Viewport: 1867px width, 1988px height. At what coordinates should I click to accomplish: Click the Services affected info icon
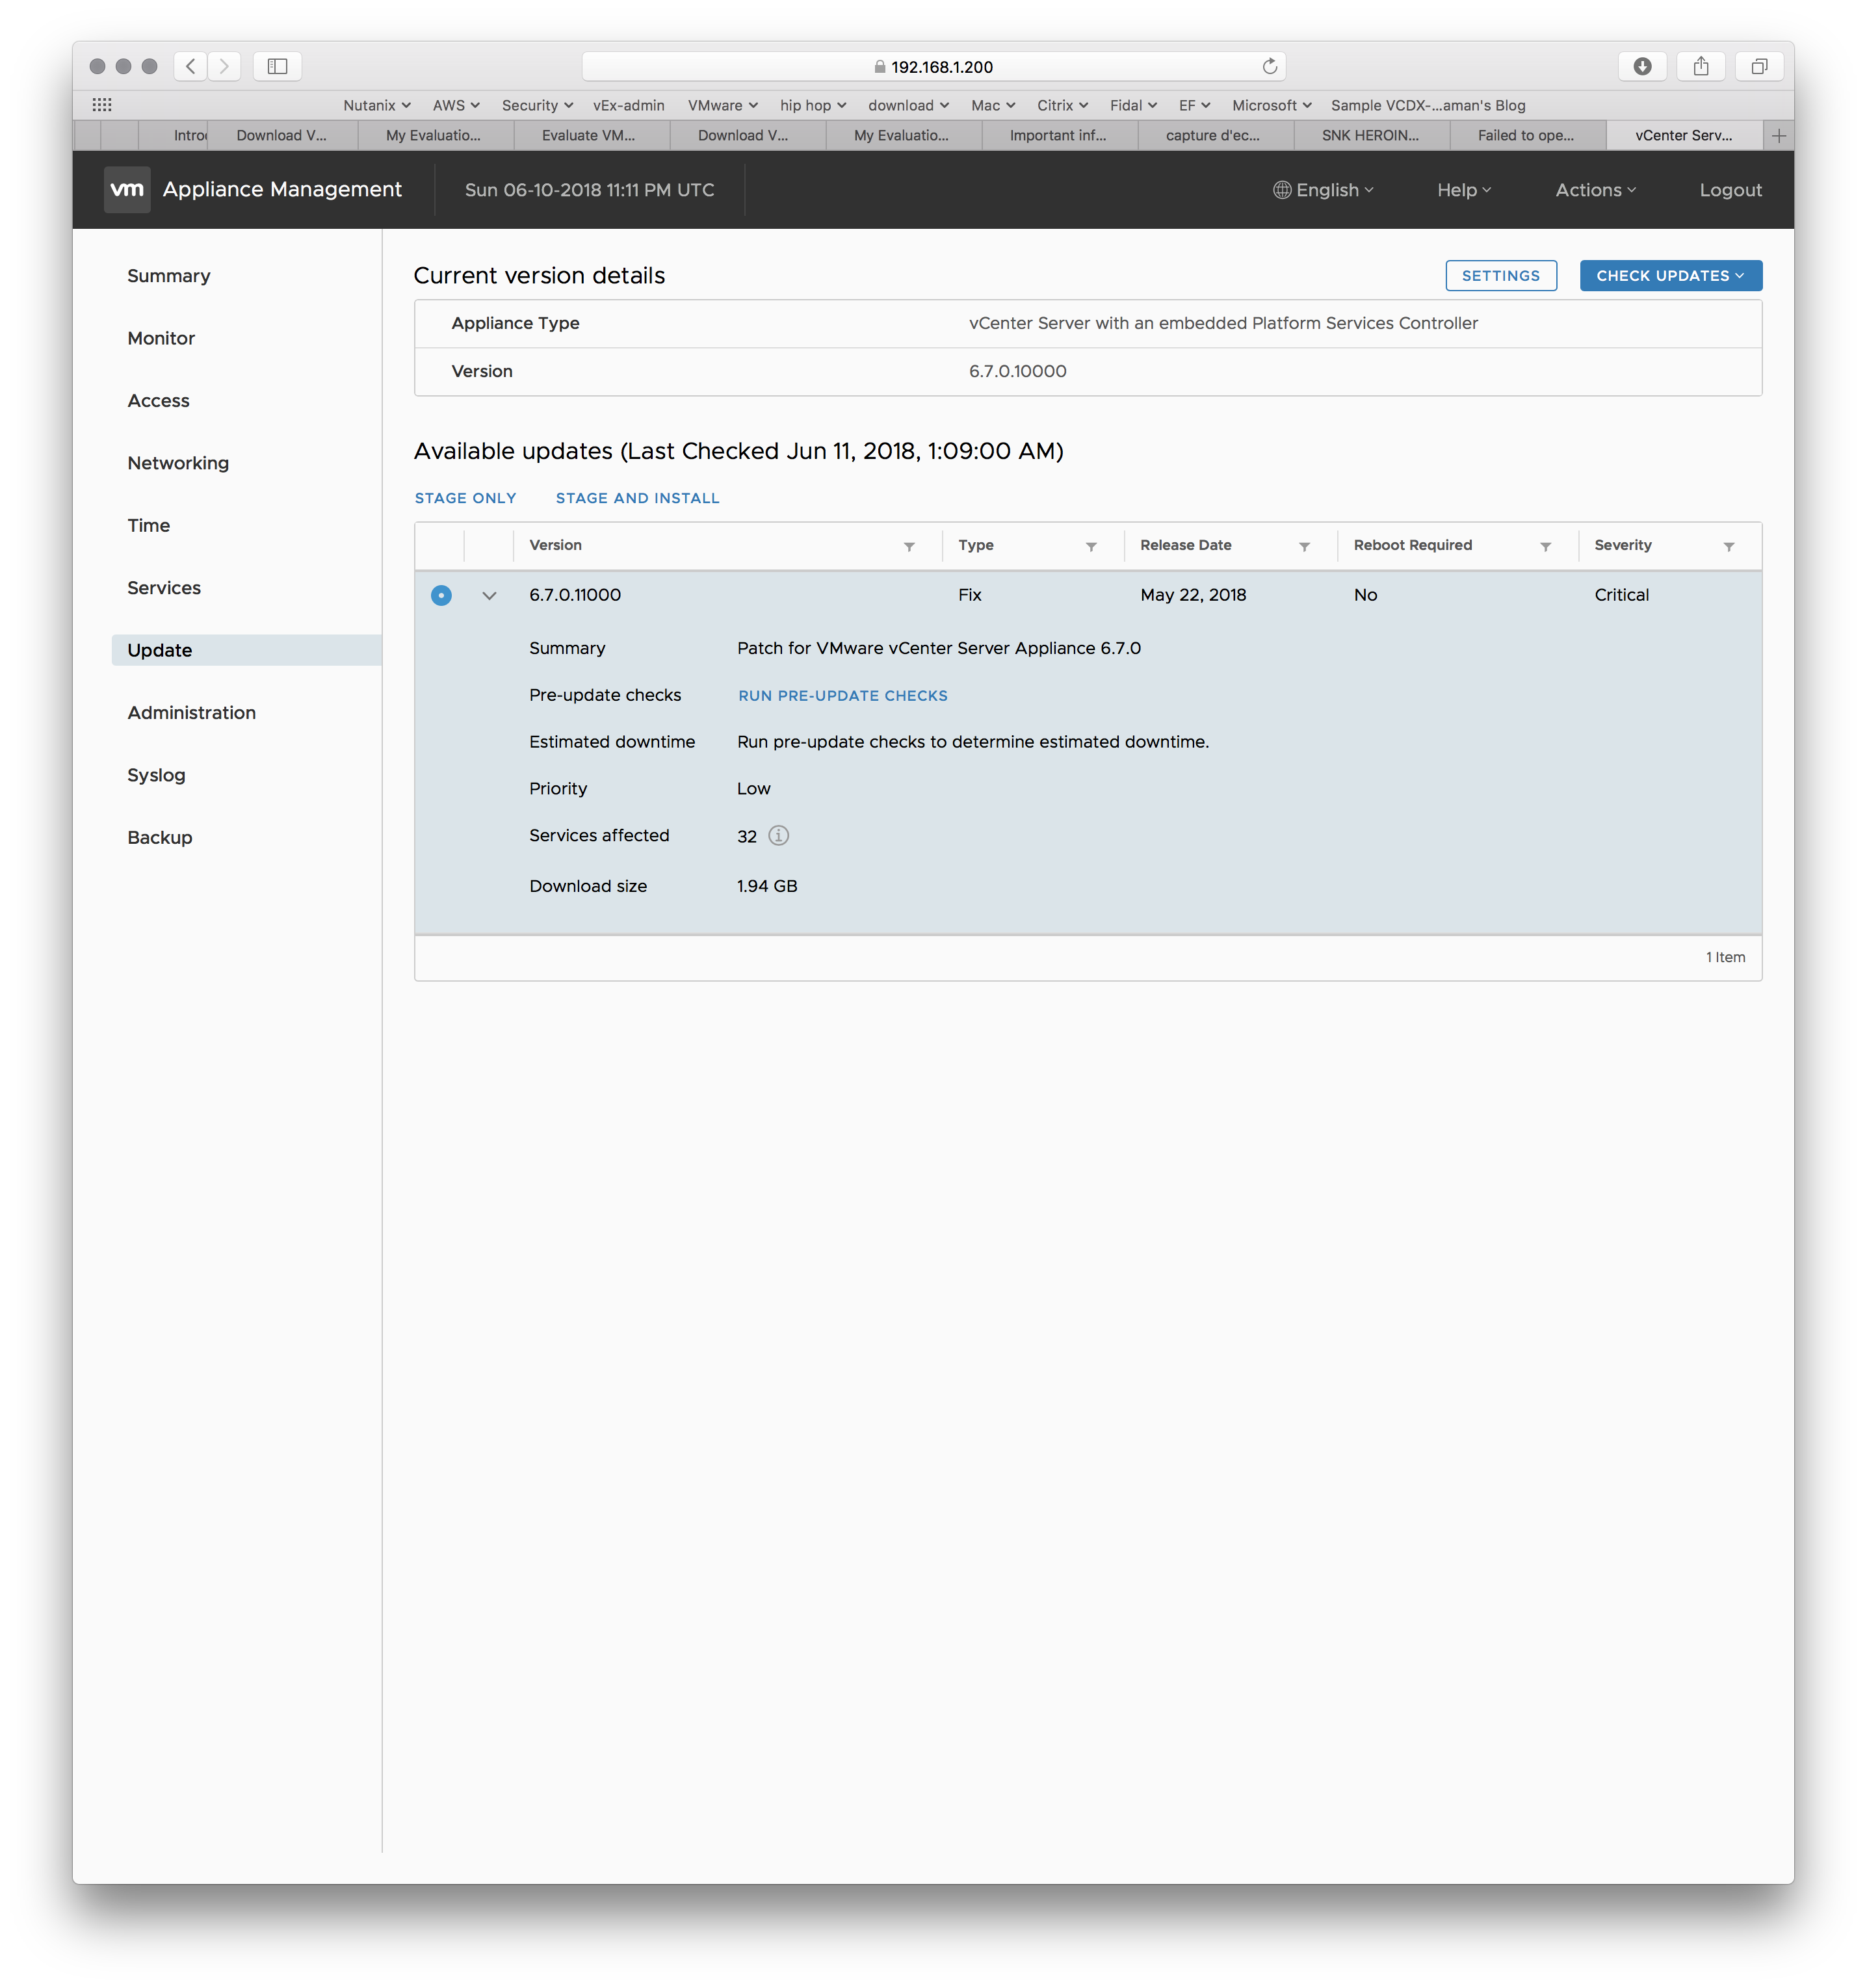(x=778, y=835)
